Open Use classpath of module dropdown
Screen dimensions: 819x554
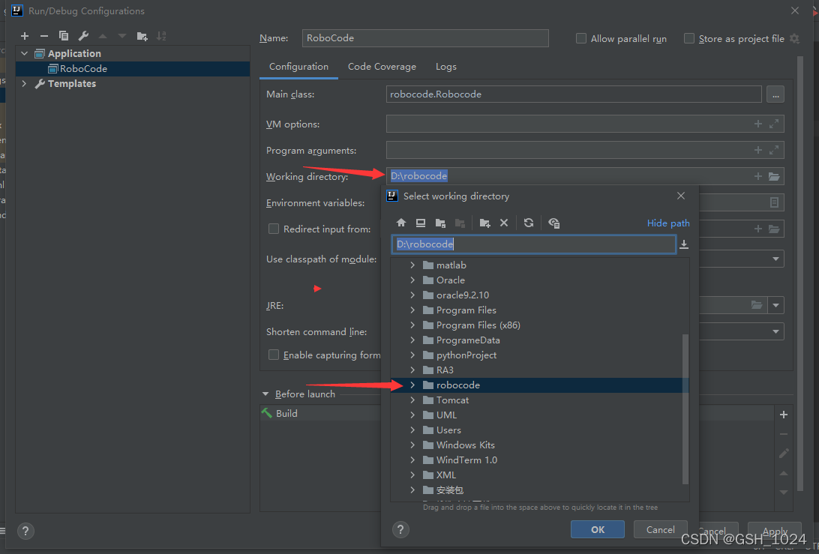(x=775, y=259)
